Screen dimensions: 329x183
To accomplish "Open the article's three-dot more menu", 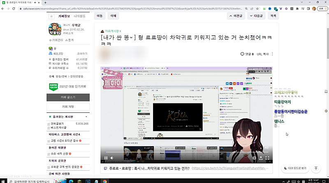I will coord(273,54).
